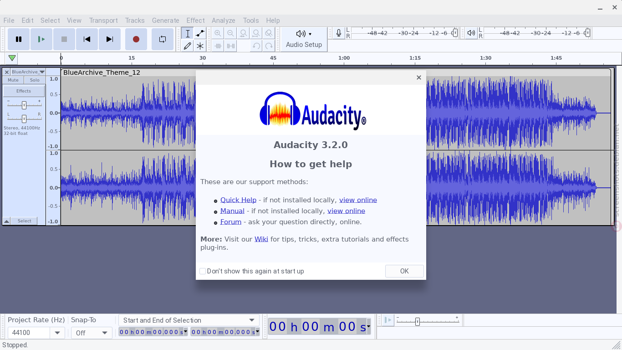Toggle the Loop playback button
622x350 pixels.
tap(163, 39)
